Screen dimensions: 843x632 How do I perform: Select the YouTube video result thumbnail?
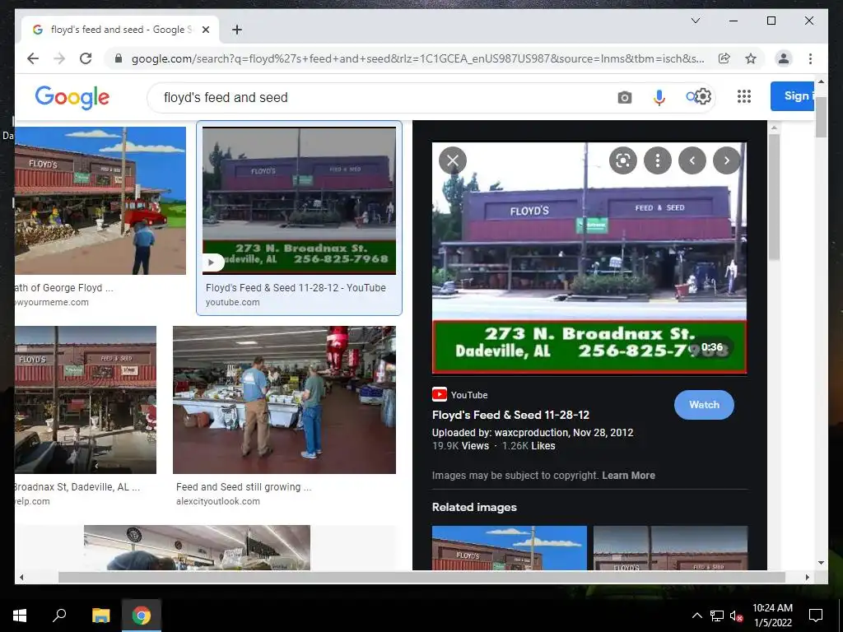pyautogui.click(x=299, y=201)
